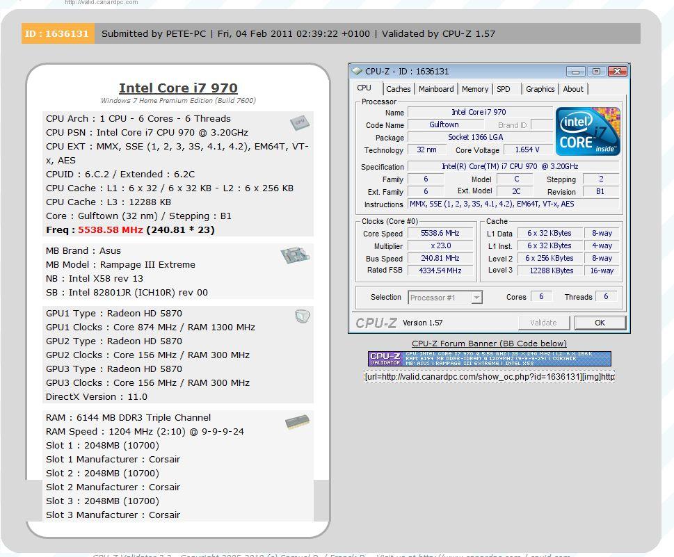Viewport: 674px width, 557px height.
Task: Click the text RAM : 6144 MB DDR3 Triple Channel
Action: tap(128, 418)
